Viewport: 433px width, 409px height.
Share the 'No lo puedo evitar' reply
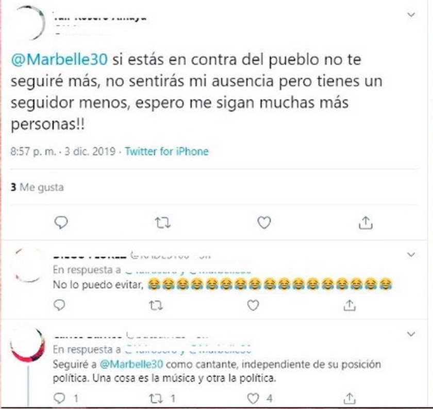point(349,306)
